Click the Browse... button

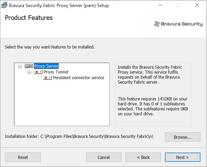(x=182, y=137)
